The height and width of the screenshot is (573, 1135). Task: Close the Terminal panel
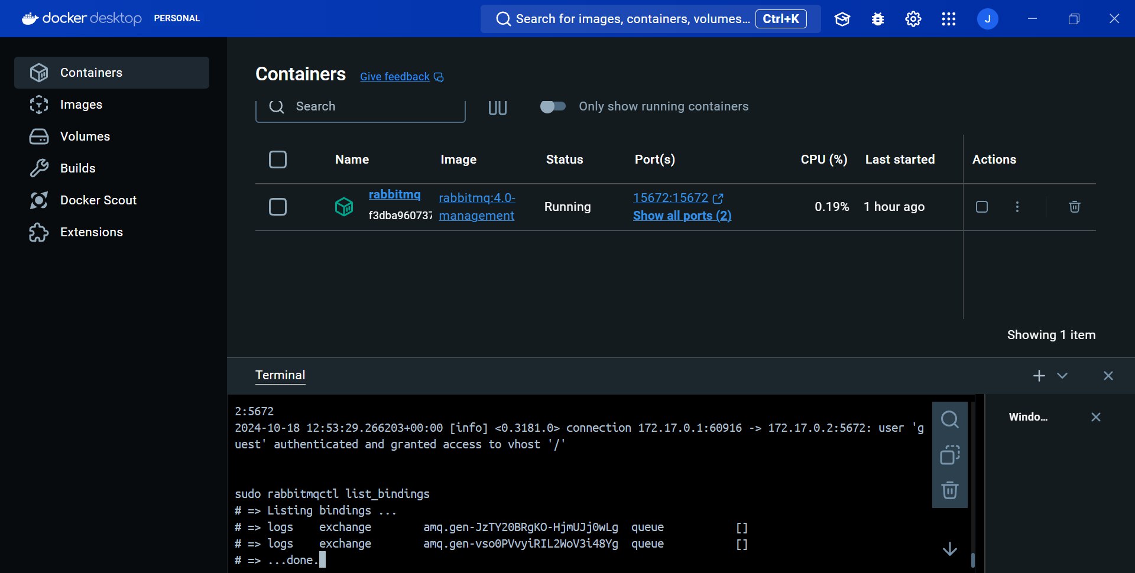click(x=1108, y=376)
